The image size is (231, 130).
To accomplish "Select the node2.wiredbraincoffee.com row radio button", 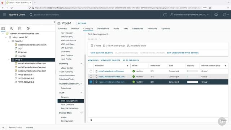I will point(91,77).
